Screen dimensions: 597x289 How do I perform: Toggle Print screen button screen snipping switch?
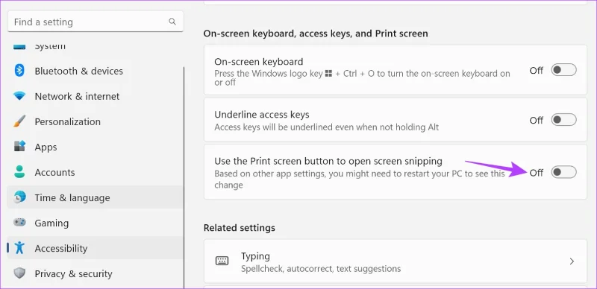click(564, 172)
